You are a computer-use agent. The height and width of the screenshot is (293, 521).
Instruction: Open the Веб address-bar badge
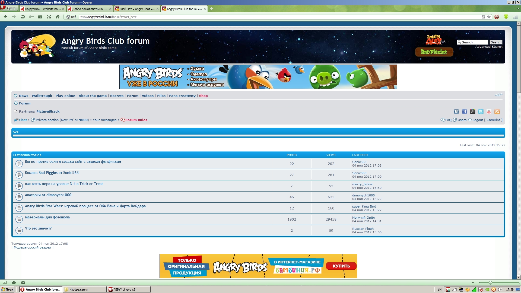click(x=71, y=17)
